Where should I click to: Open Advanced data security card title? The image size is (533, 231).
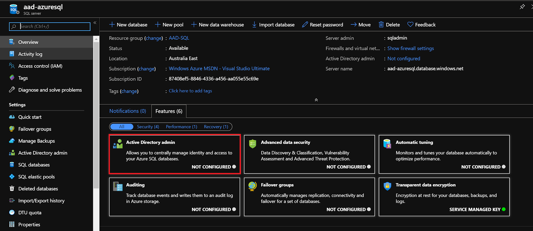285,142
